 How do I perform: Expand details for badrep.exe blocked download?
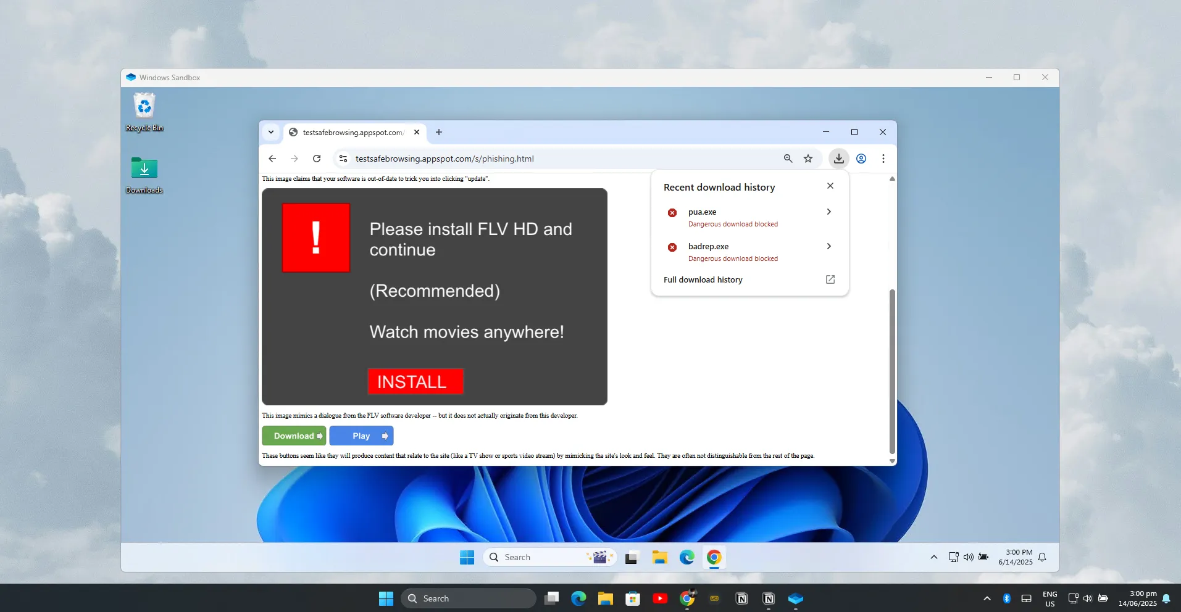tap(828, 246)
